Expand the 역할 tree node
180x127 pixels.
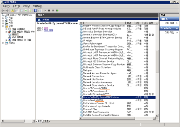click(3, 18)
